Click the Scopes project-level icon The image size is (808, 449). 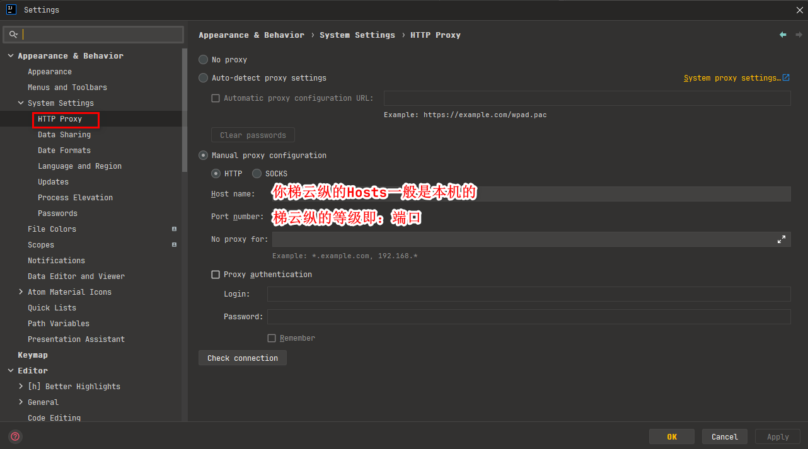(x=174, y=245)
